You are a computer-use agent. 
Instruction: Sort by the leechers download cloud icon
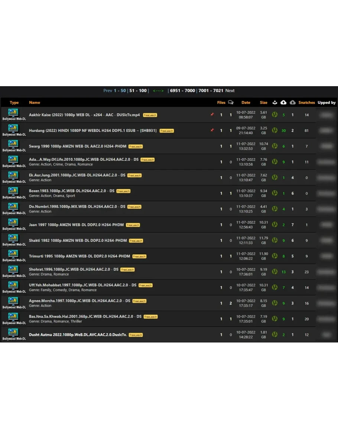point(293,103)
